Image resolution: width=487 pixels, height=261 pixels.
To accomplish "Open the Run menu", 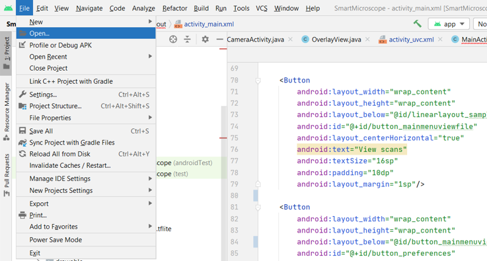I will pos(221,8).
